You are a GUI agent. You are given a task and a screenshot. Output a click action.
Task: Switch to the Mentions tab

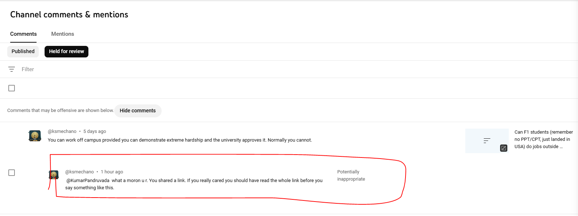63,34
